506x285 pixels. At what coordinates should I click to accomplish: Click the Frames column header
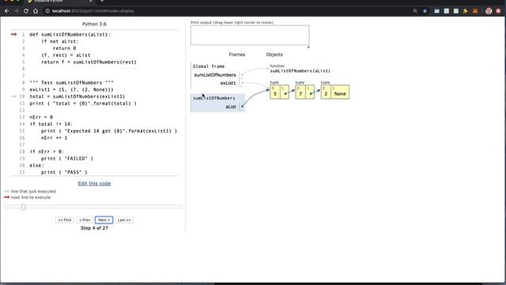point(237,55)
